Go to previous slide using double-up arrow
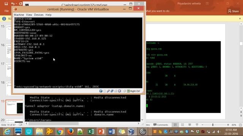Viewport: 243px width, 136px height. click(241, 112)
